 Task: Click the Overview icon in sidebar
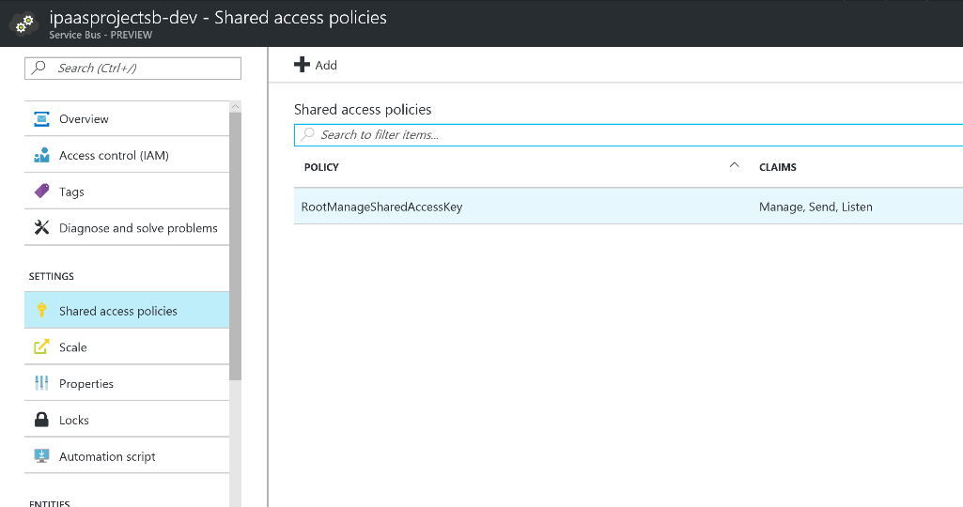[x=41, y=119]
